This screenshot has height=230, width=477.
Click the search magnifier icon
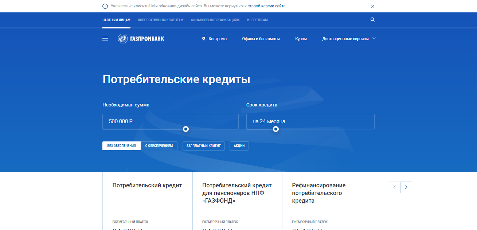pos(372,20)
